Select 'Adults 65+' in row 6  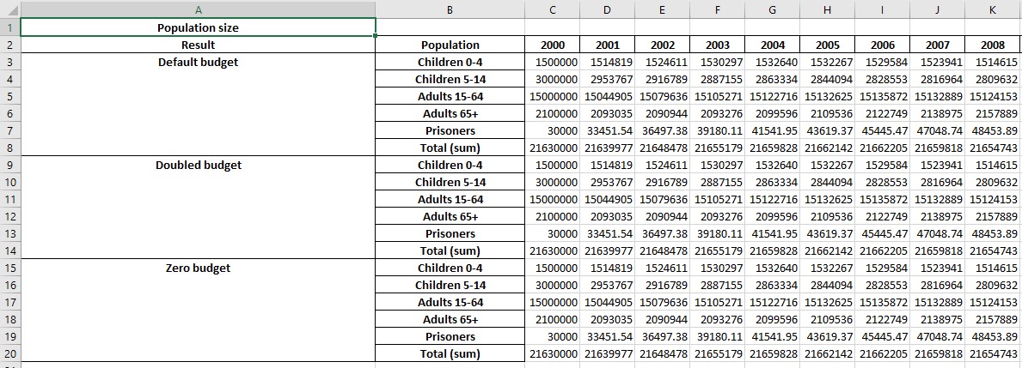(x=450, y=114)
